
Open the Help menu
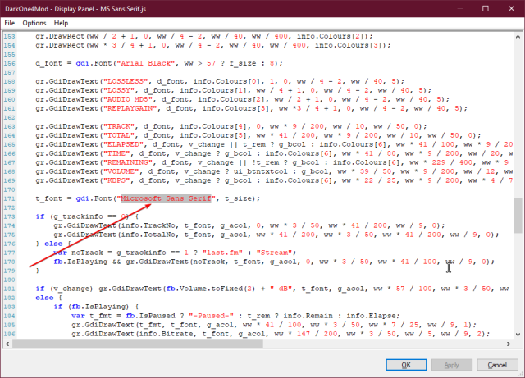click(x=61, y=23)
